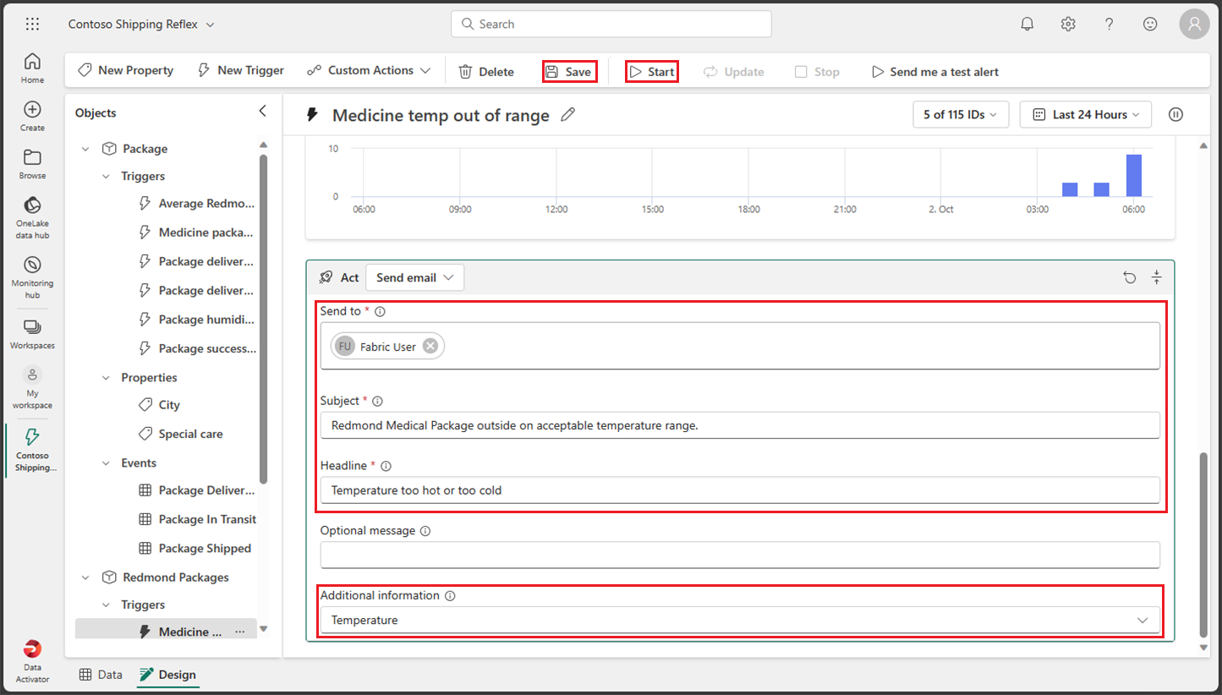The image size is (1222, 695).
Task: Select the Special care property
Action: [181, 434]
